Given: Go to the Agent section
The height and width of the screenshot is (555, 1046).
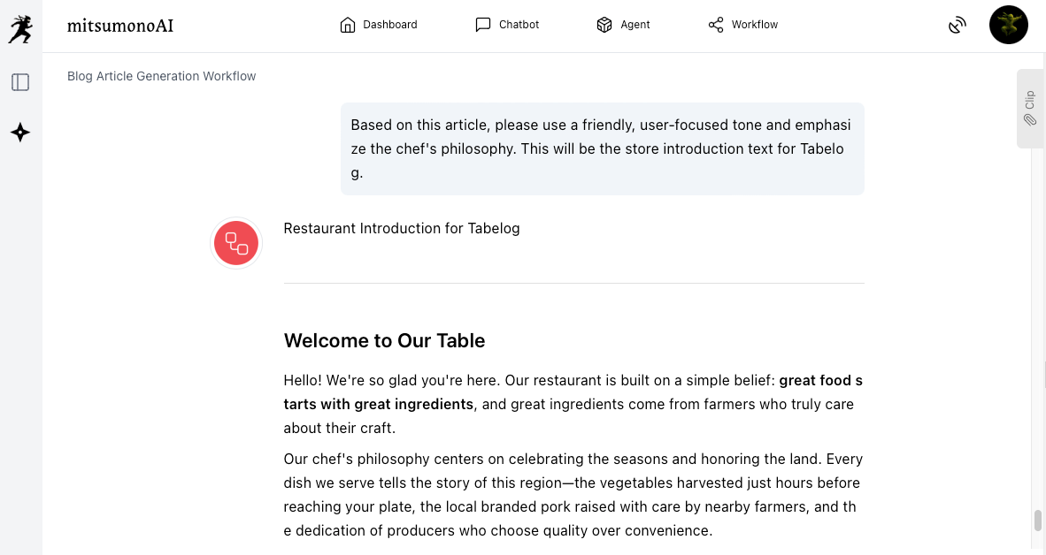Looking at the screenshot, I should pyautogui.click(x=623, y=25).
